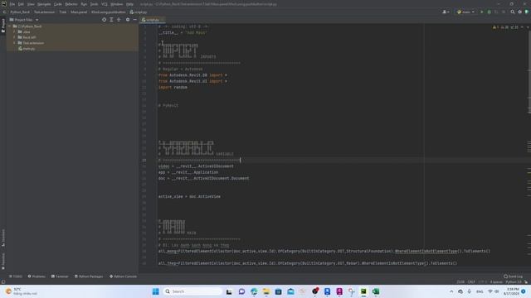This screenshot has width=531, height=298.
Task: Open the Navigate menu
Action: 44,4
